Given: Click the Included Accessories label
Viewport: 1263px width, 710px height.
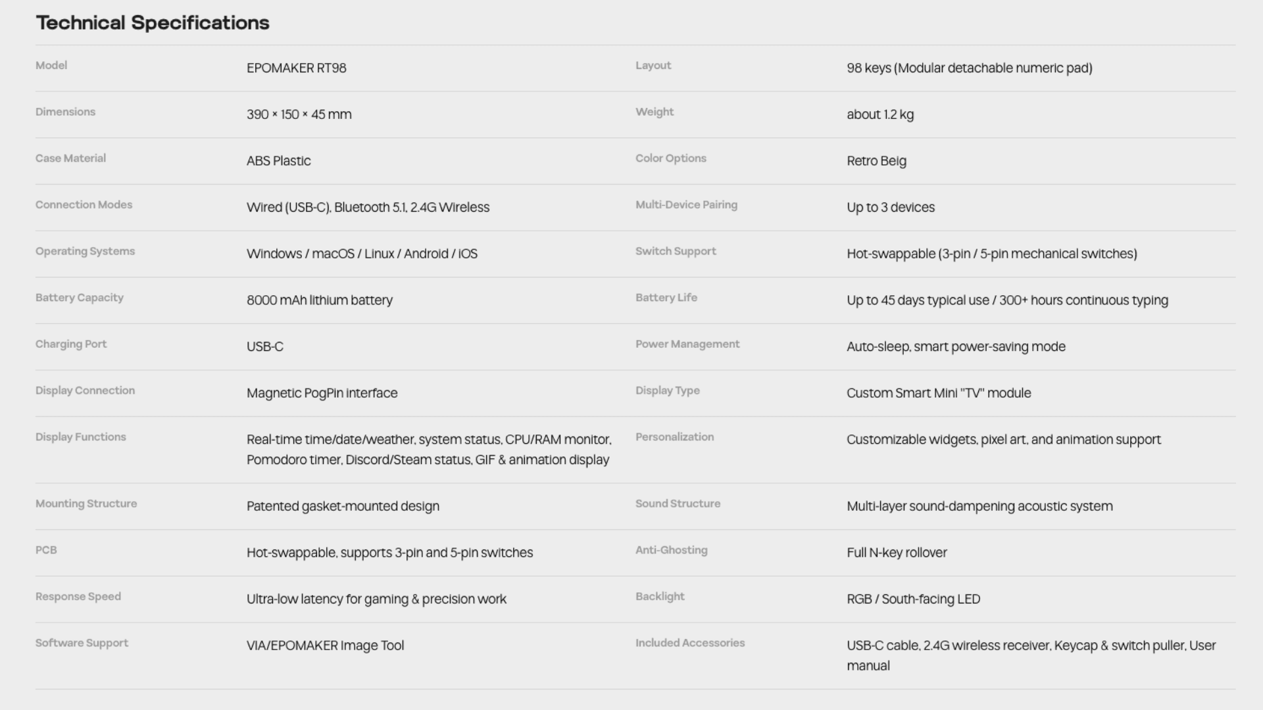Looking at the screenshot, I should [690, 643].
